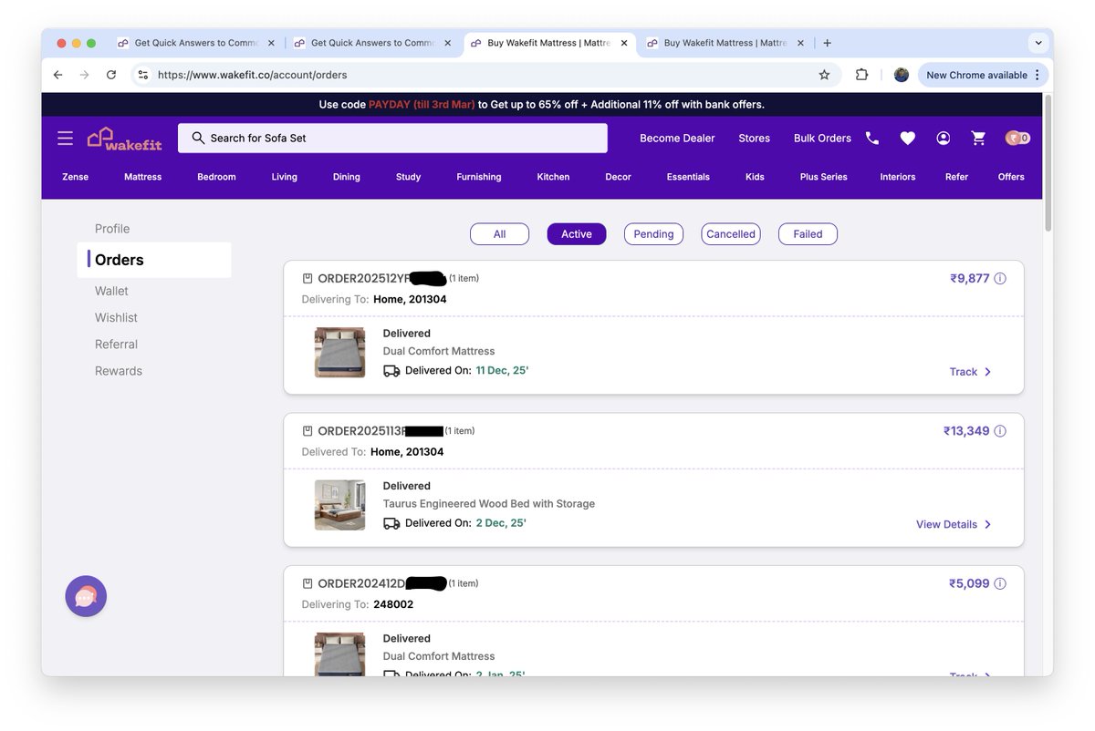Open the Plus Series category
The width and height of the screenshot is (1095, 731).
click(x=824, y=177)
